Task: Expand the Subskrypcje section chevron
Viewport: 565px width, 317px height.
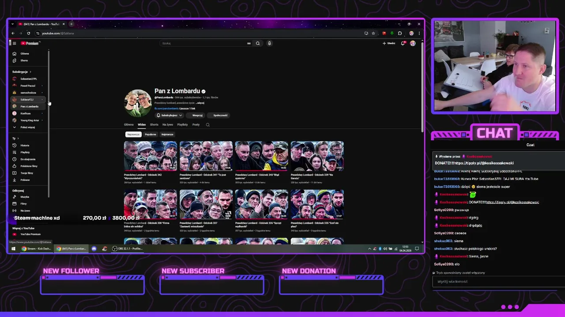Action: (x=30, y=72)
